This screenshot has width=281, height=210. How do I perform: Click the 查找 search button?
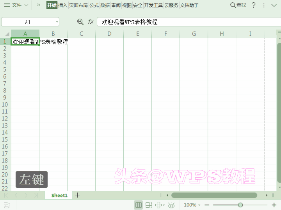238,5
